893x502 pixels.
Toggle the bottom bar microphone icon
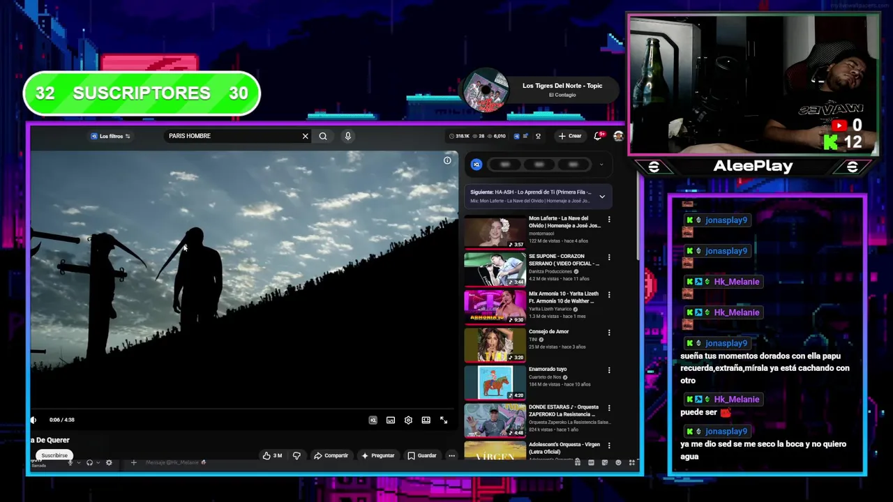pos(70,463)
